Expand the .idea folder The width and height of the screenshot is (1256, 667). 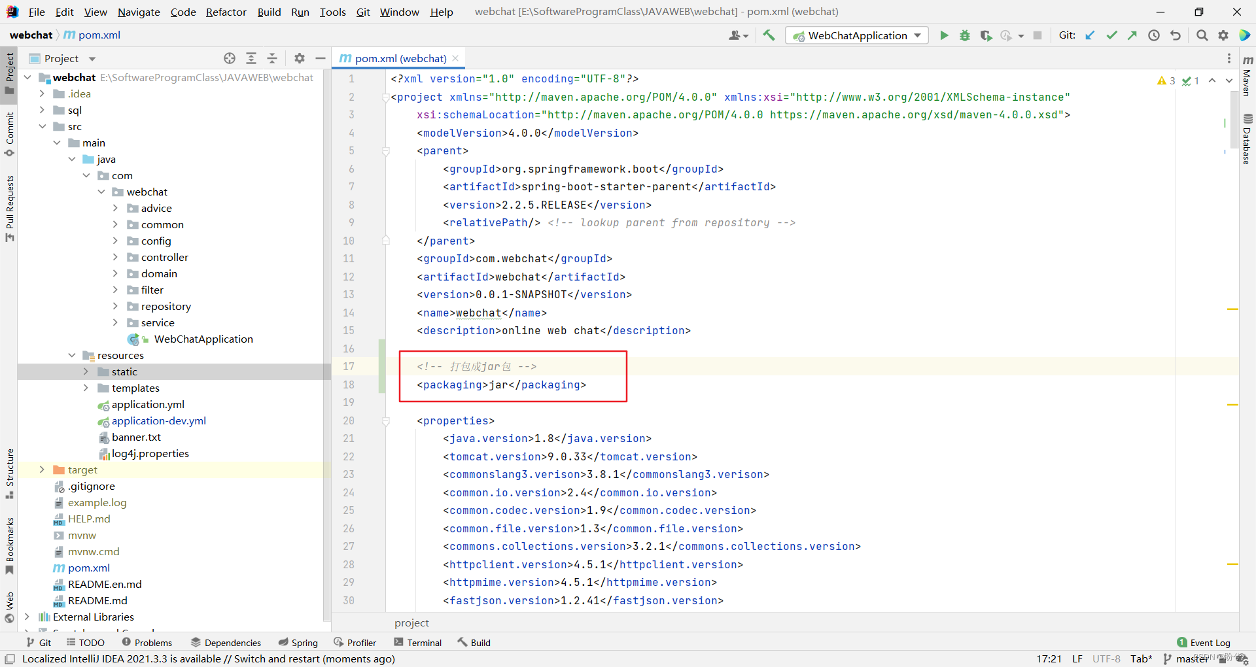42,94
